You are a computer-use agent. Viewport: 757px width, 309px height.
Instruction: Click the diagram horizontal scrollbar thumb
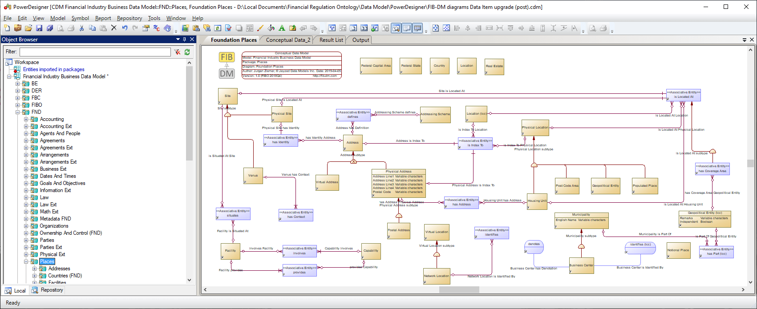459,290
